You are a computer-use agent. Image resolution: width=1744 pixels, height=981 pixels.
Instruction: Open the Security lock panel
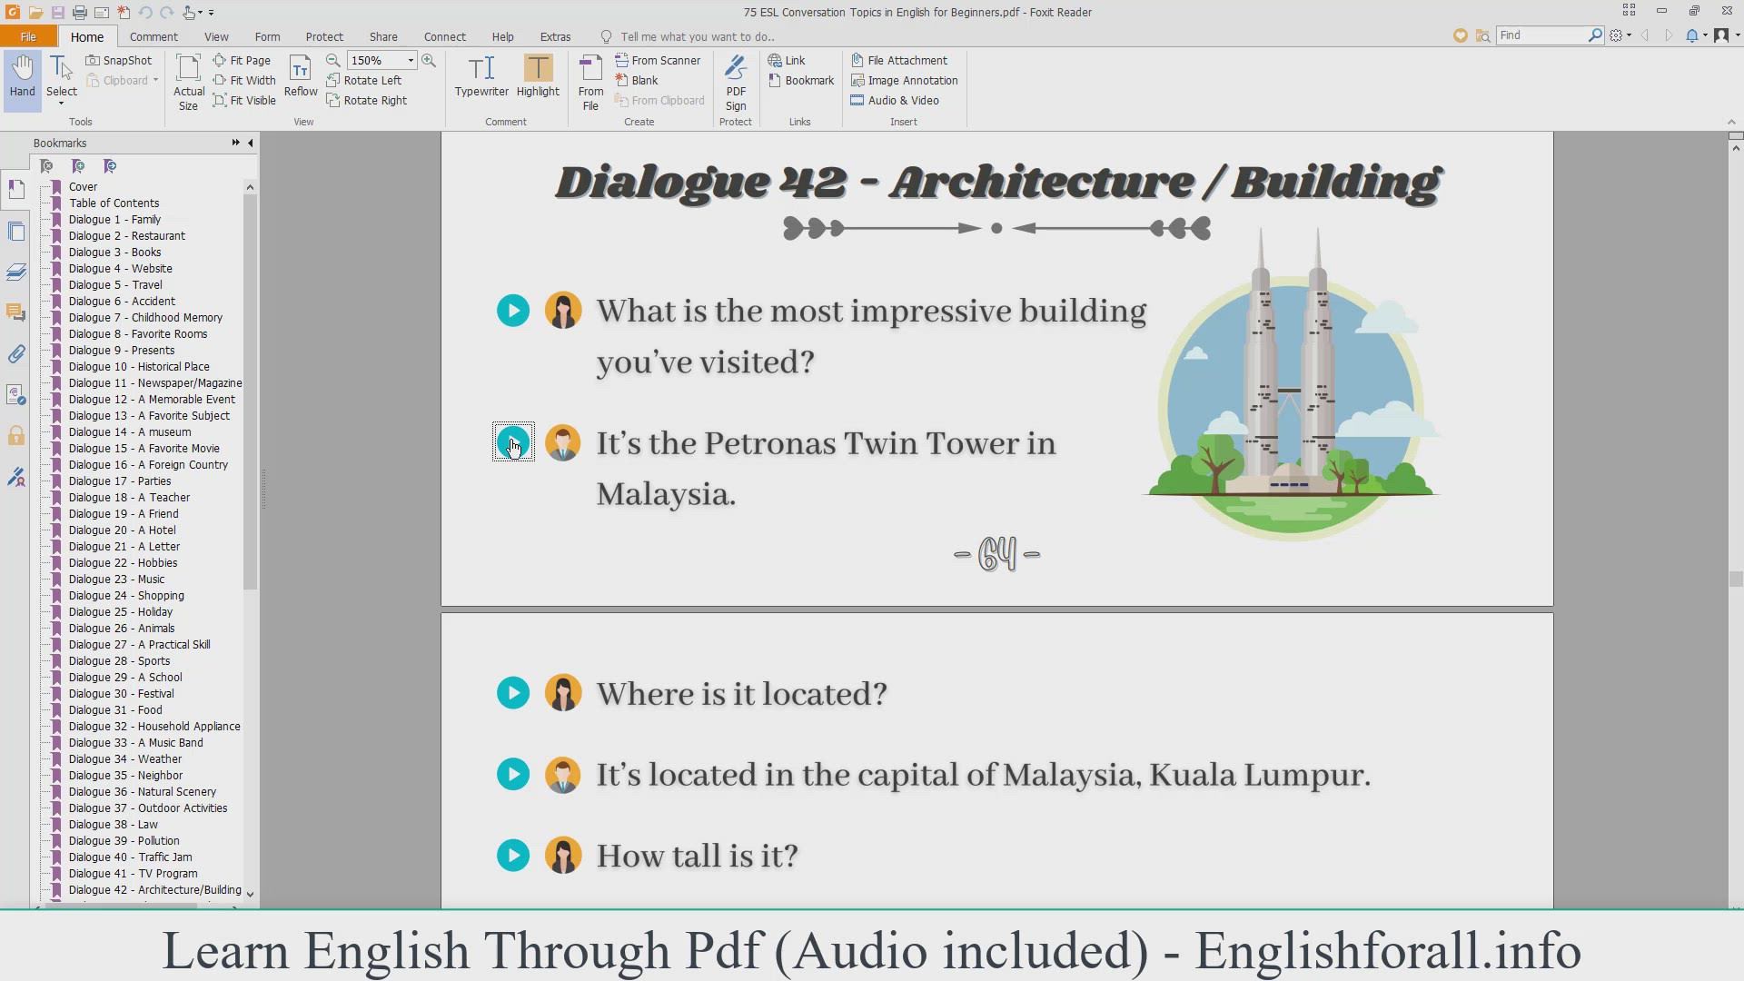point(16,435)
